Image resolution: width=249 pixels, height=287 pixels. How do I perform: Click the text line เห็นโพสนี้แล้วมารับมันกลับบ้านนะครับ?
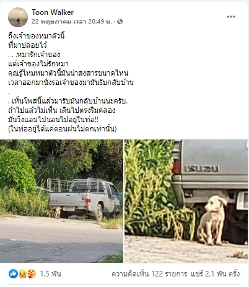(x=70, y=101)
